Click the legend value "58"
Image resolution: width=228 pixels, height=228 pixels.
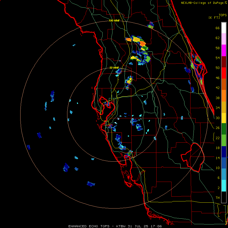pyautogui.click(x=218, y=48)
